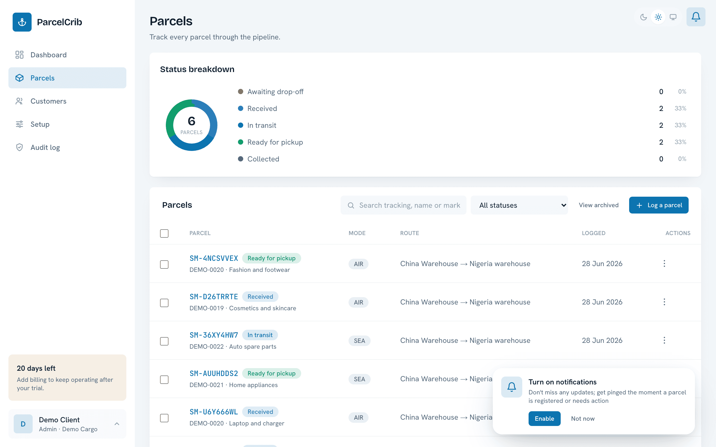
Task: Open parcel SM-AUUHDDS2 link
Action: [x=214, y=374]
